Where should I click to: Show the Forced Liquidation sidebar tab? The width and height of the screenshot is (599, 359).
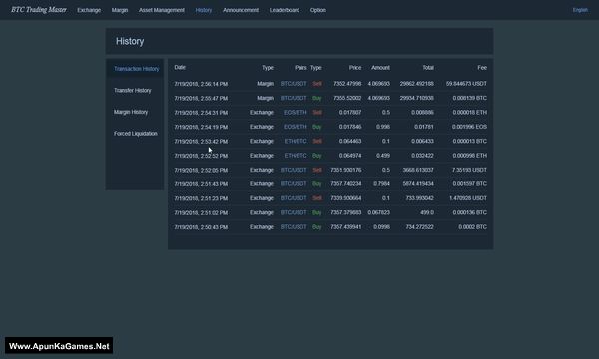(135, 134)
